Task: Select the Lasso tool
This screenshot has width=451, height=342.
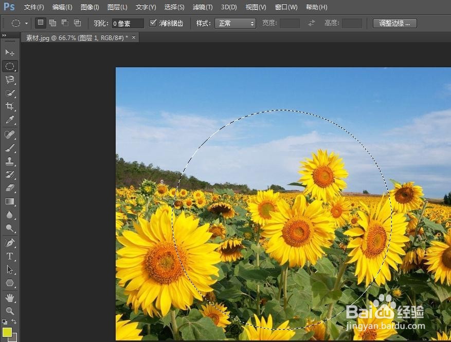Action: pos(9,80)
